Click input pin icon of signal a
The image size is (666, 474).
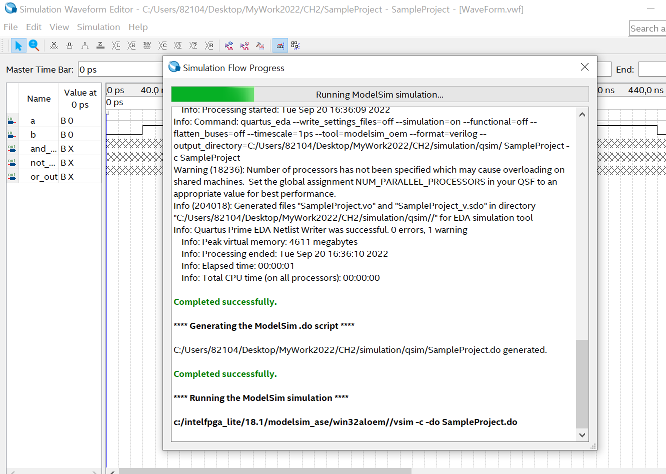[x=12, y=121]
